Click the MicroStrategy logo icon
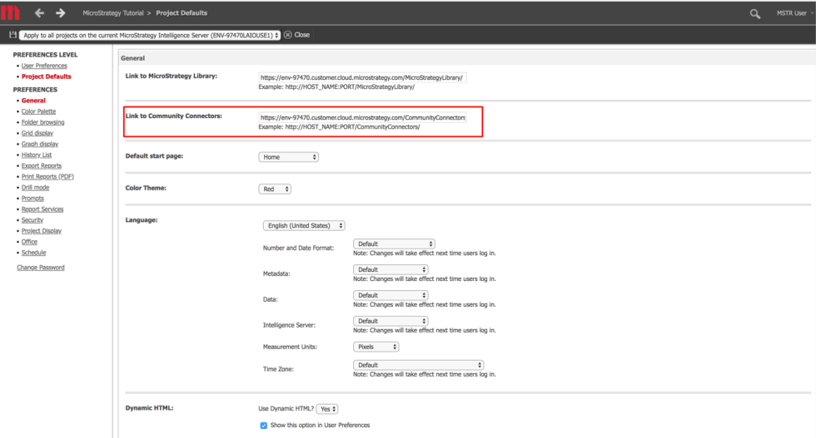 click(10, 12)
